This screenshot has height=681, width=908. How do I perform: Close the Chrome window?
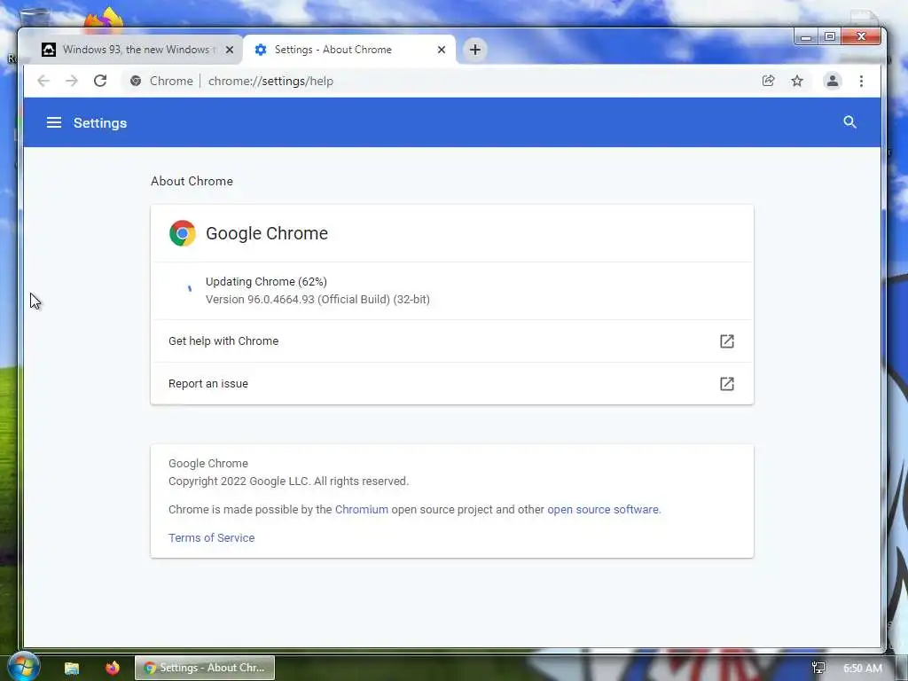click(x=861, y=36)
